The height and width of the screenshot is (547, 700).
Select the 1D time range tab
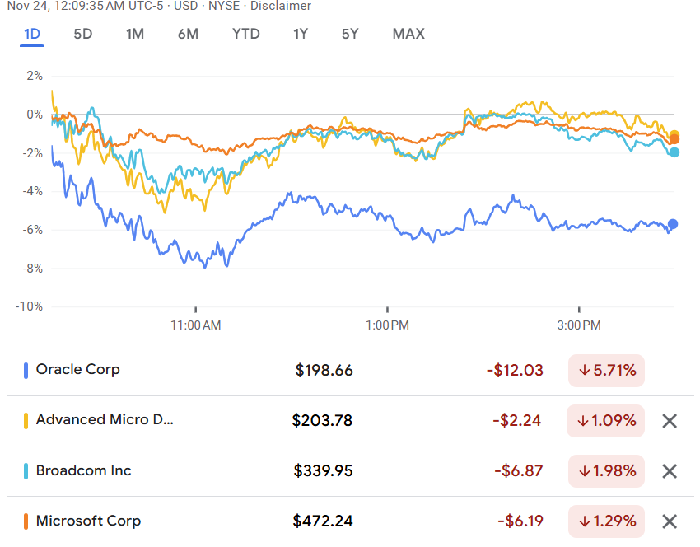pos(32,34)
